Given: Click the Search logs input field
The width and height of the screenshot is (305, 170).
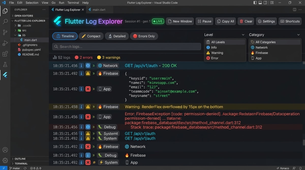Looking at the screenshot, I should [x=126, y=47].
